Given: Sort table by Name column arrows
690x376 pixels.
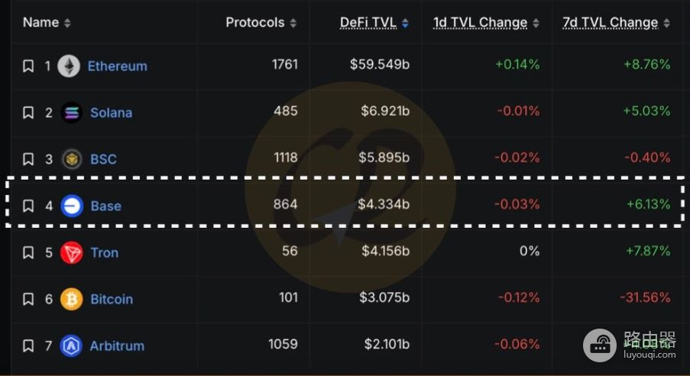Looking at the screenshot, I should coord(67,23).
